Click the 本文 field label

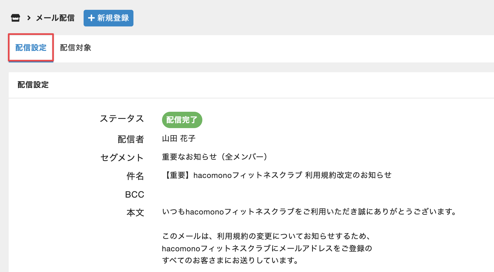pyautogui.click(x=135, y=212)
